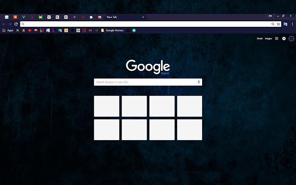Select the New Tab tab
This screenshot has width=296, height=185.
click(x=124, y=17)
